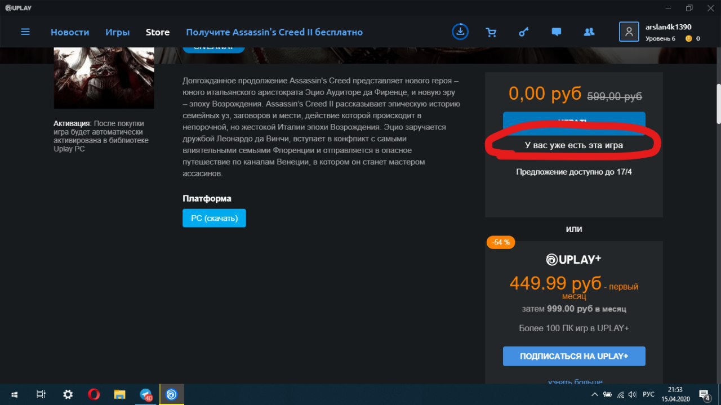Viewport: 721px width, 405px height.
Task: Click the arslan4k1390 username
Action: [668, 27]
